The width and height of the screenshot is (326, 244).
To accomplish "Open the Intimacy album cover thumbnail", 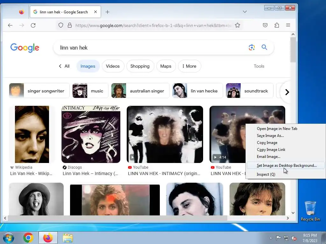I will [91, 134].
